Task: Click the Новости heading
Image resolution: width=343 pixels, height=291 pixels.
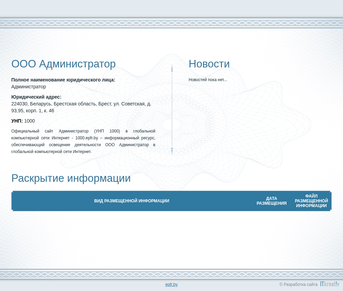Action: point(209,64)
